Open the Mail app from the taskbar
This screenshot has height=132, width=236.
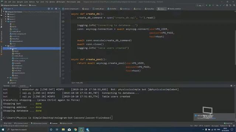point(69,129)
